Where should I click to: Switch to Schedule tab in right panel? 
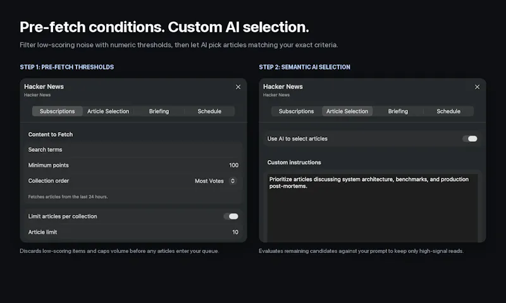coord(448,111)
